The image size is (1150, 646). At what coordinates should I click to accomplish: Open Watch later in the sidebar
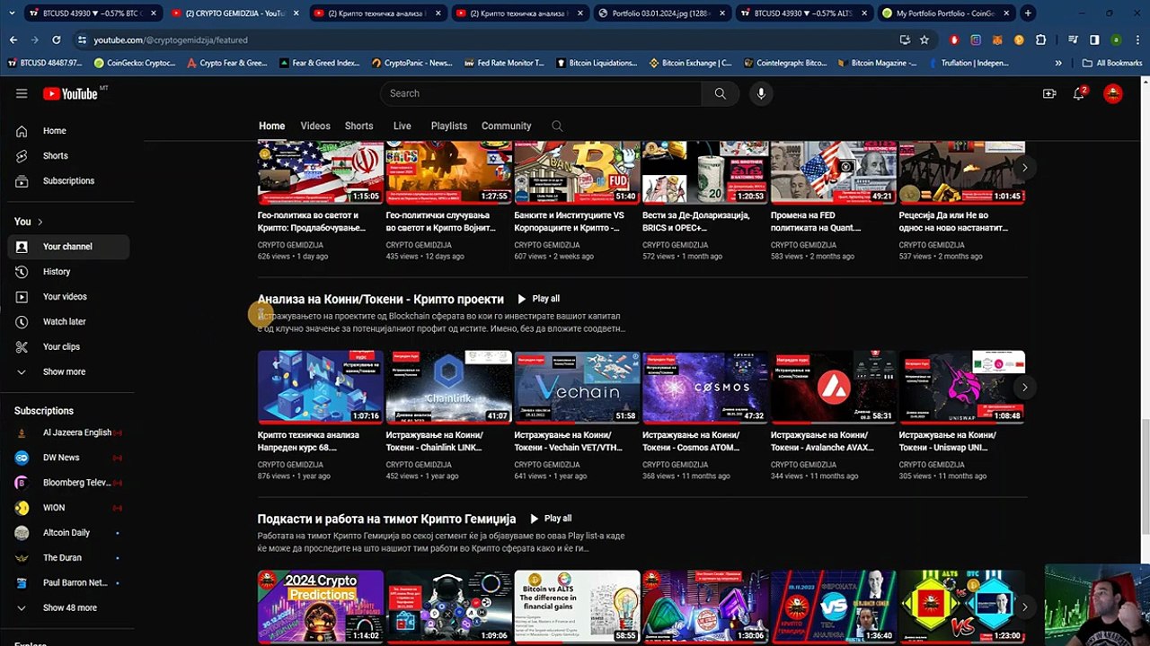(68, 322)
